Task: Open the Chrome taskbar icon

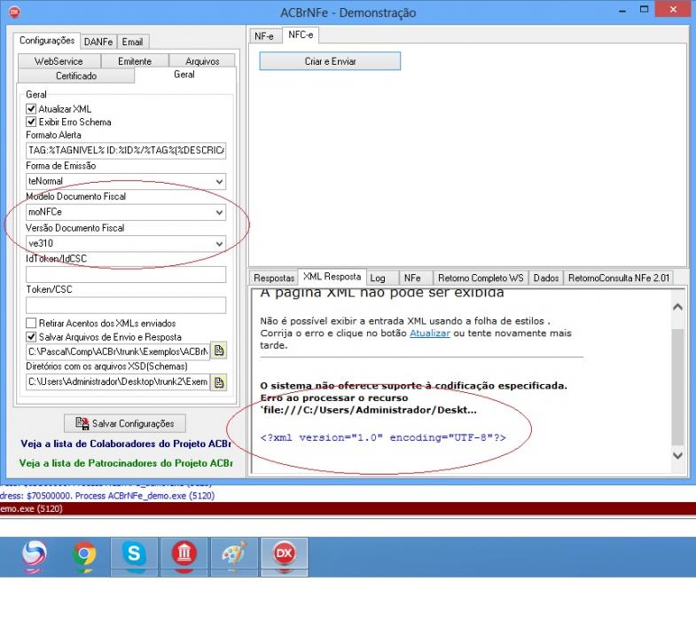Action: [x=84, y=555]
